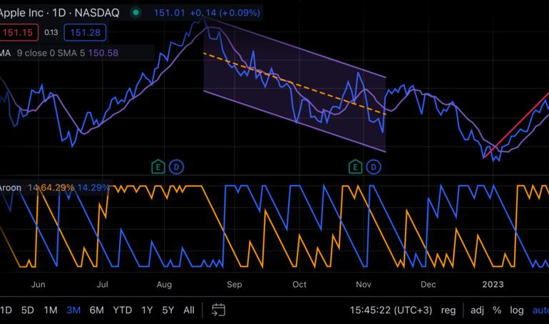
Task: Open the reg session selector
Action: [x=448, y=310]
